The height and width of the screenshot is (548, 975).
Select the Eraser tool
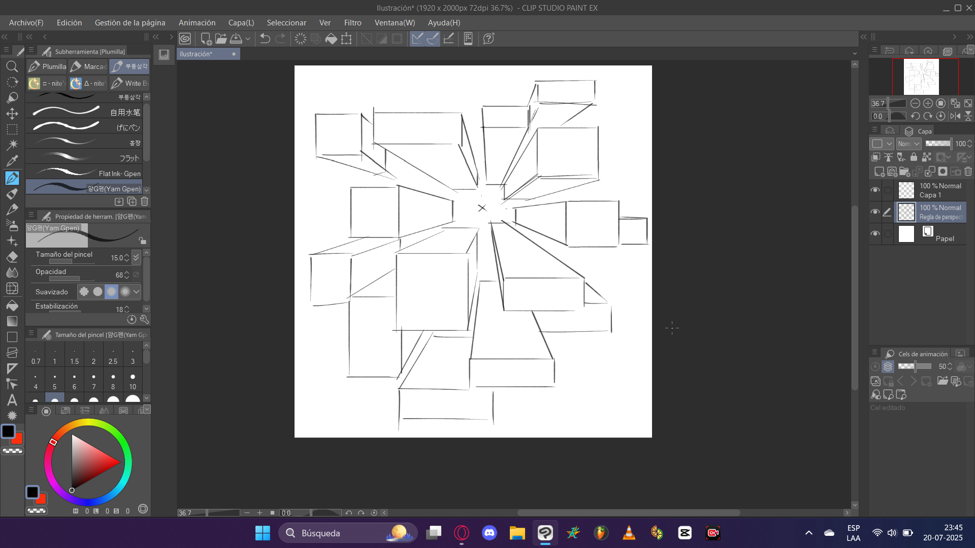click(x=12, y=257)
